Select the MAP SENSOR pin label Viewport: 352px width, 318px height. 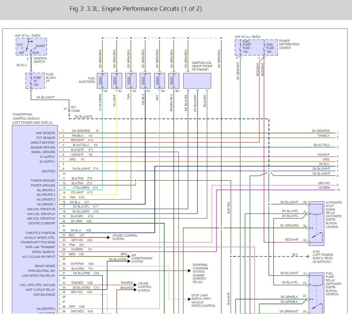click(45, 133)
